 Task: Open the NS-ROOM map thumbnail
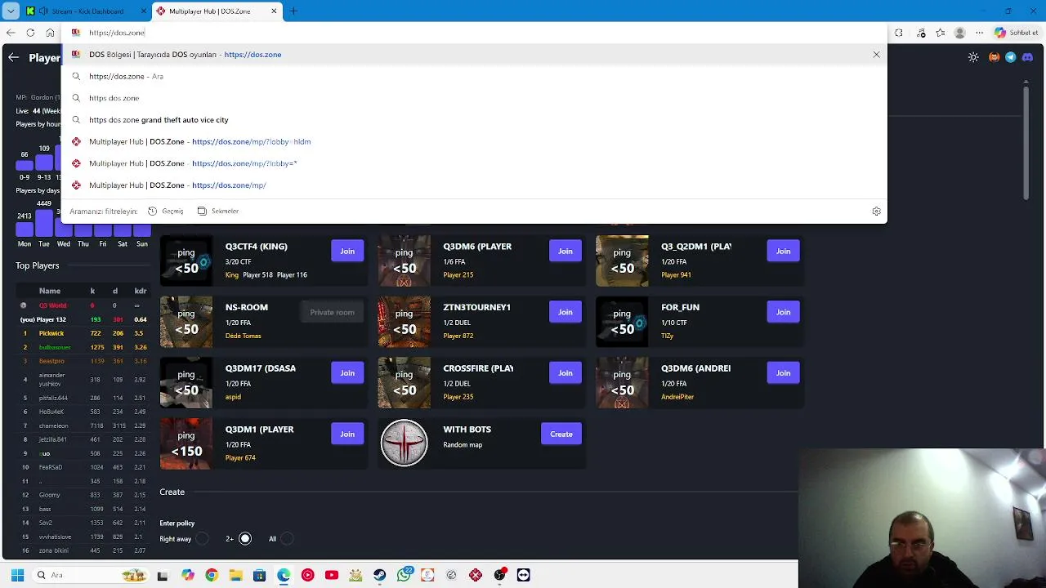pos(186,322)
